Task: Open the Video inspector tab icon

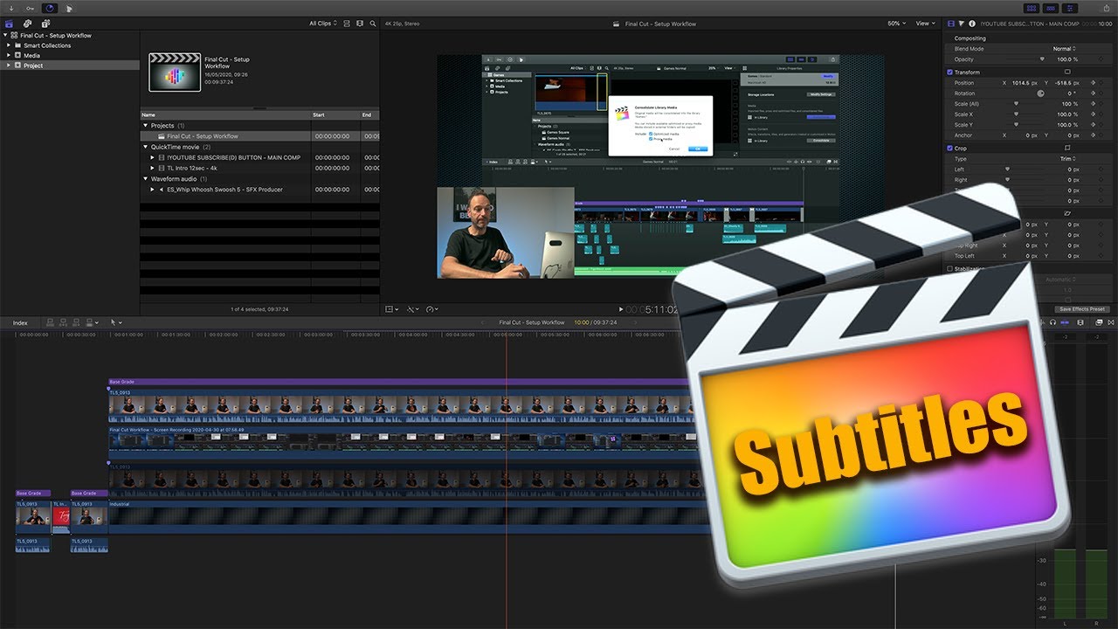Action: (950, 24)
